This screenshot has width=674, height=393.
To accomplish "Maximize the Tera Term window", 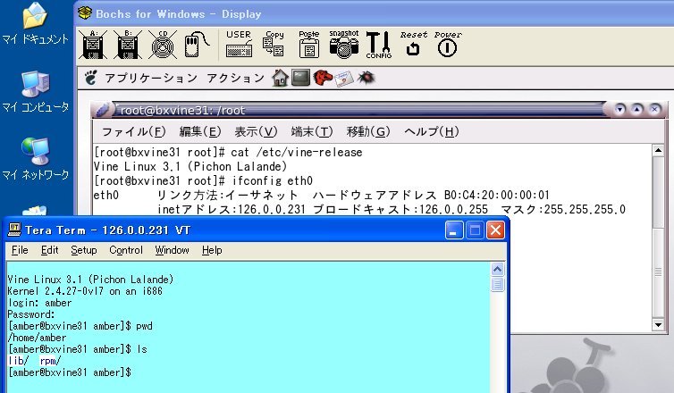I will point(475,230).
